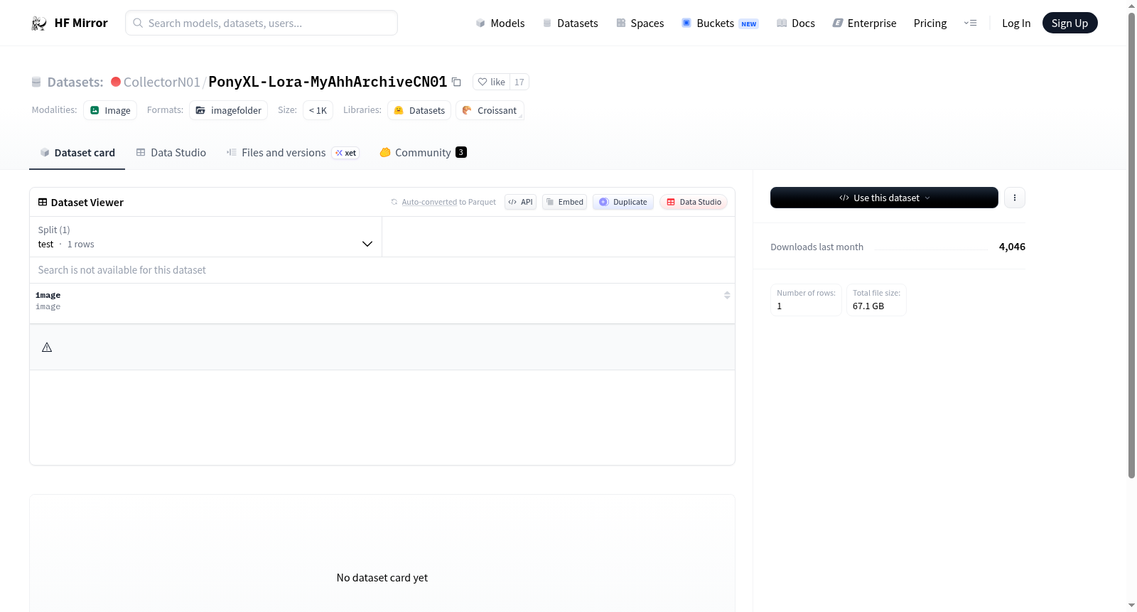Click the search-in-dataset field
This screenshot has width=1137, height=612.
click(x=382, y=270)
